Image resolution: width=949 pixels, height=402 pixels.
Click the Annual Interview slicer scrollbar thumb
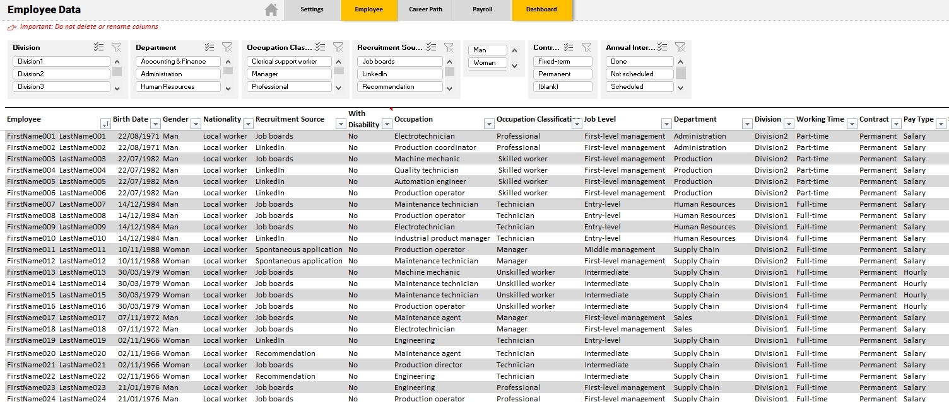680,73
